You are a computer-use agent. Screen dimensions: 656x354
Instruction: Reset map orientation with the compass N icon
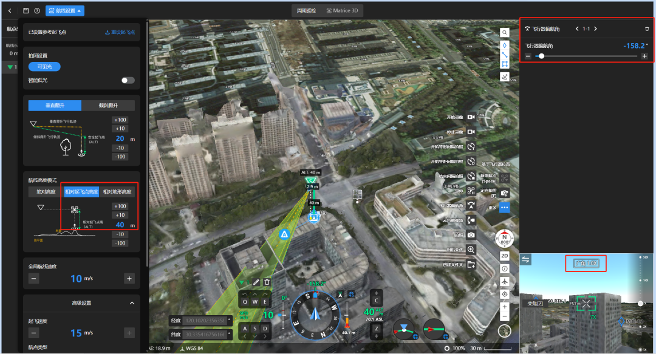pyautogui.click(x=505, y=239)
